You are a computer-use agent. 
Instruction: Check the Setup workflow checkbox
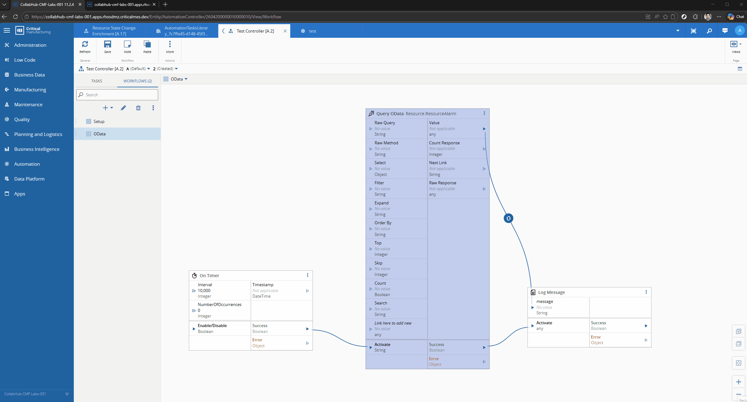click(x=88, y=121)
